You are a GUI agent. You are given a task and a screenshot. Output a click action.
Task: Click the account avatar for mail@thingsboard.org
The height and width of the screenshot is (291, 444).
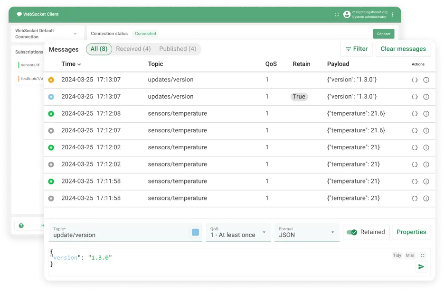[x=347, y=14]
